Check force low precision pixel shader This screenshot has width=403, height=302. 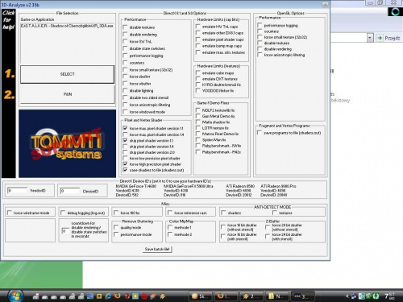pos(125,158)
